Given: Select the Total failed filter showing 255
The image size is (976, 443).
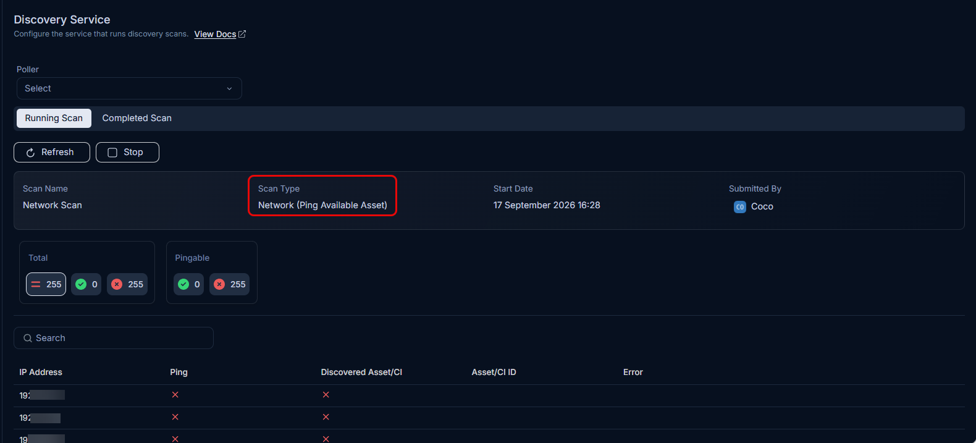Looking at the screenshot, I should tap(127, 284).
